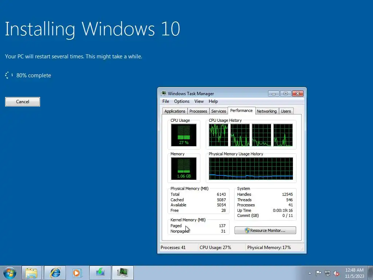
Task: Click the second CPU Usage History graph
Action: click(x=240, y=135)
